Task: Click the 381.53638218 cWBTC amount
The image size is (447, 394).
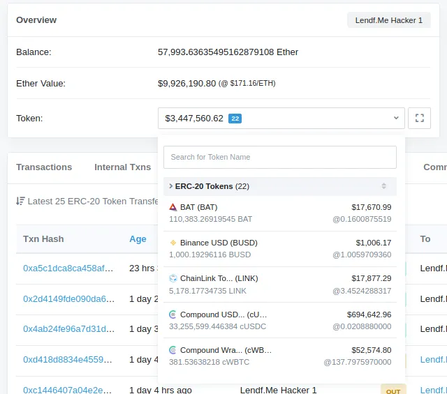Action: 209,362
